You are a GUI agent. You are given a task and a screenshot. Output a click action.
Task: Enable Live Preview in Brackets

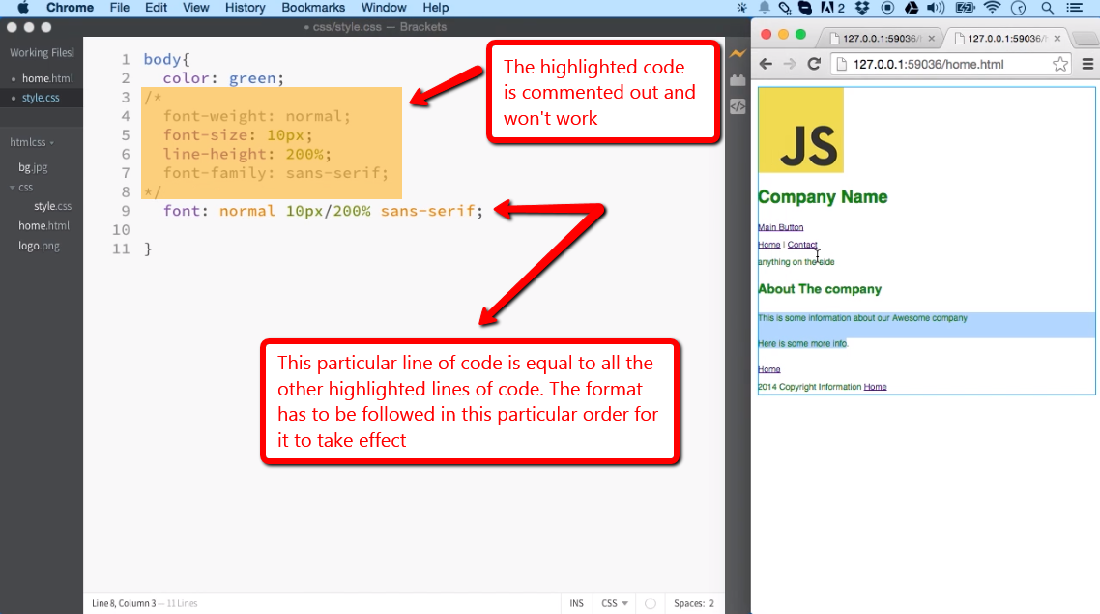click(x=738, y=55)
